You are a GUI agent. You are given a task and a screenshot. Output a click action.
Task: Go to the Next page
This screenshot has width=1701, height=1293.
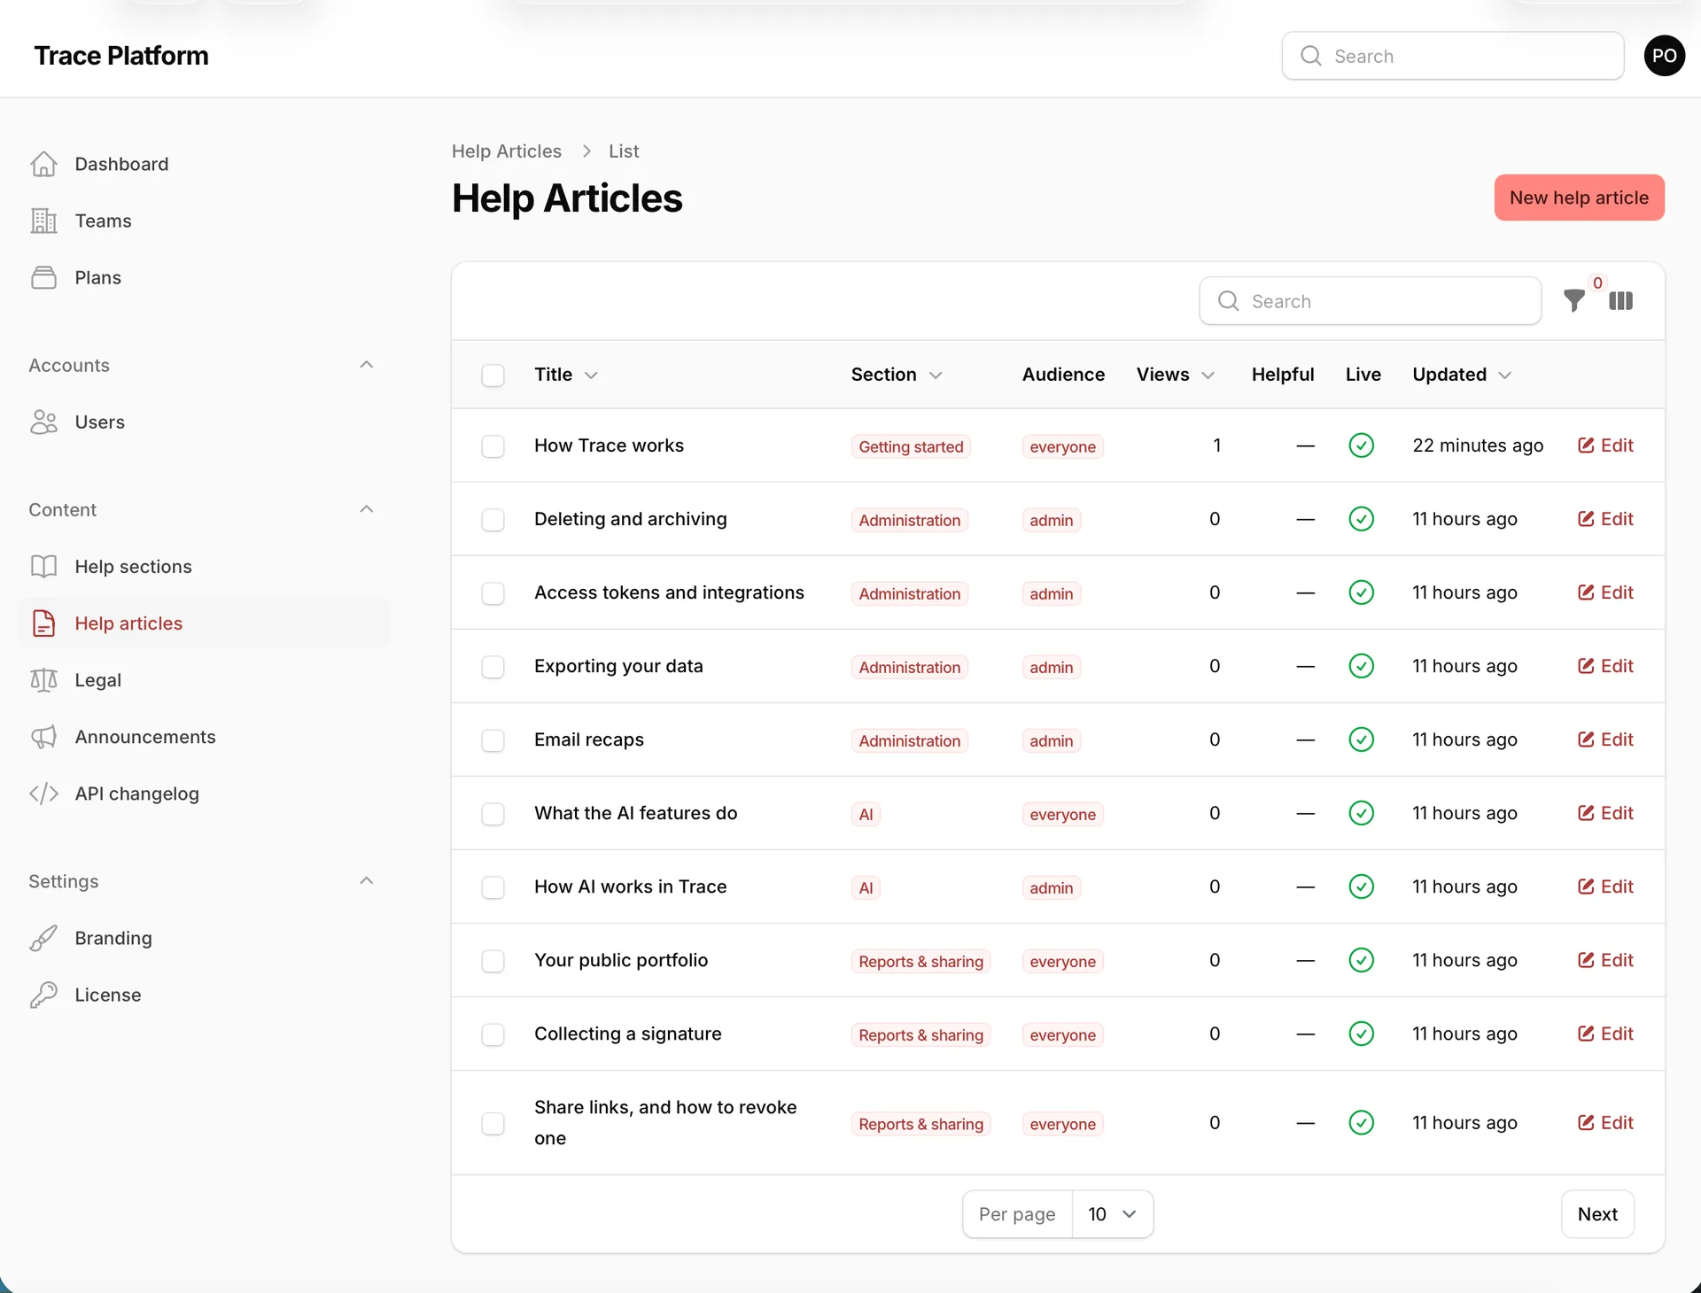pos(1596,1213)
